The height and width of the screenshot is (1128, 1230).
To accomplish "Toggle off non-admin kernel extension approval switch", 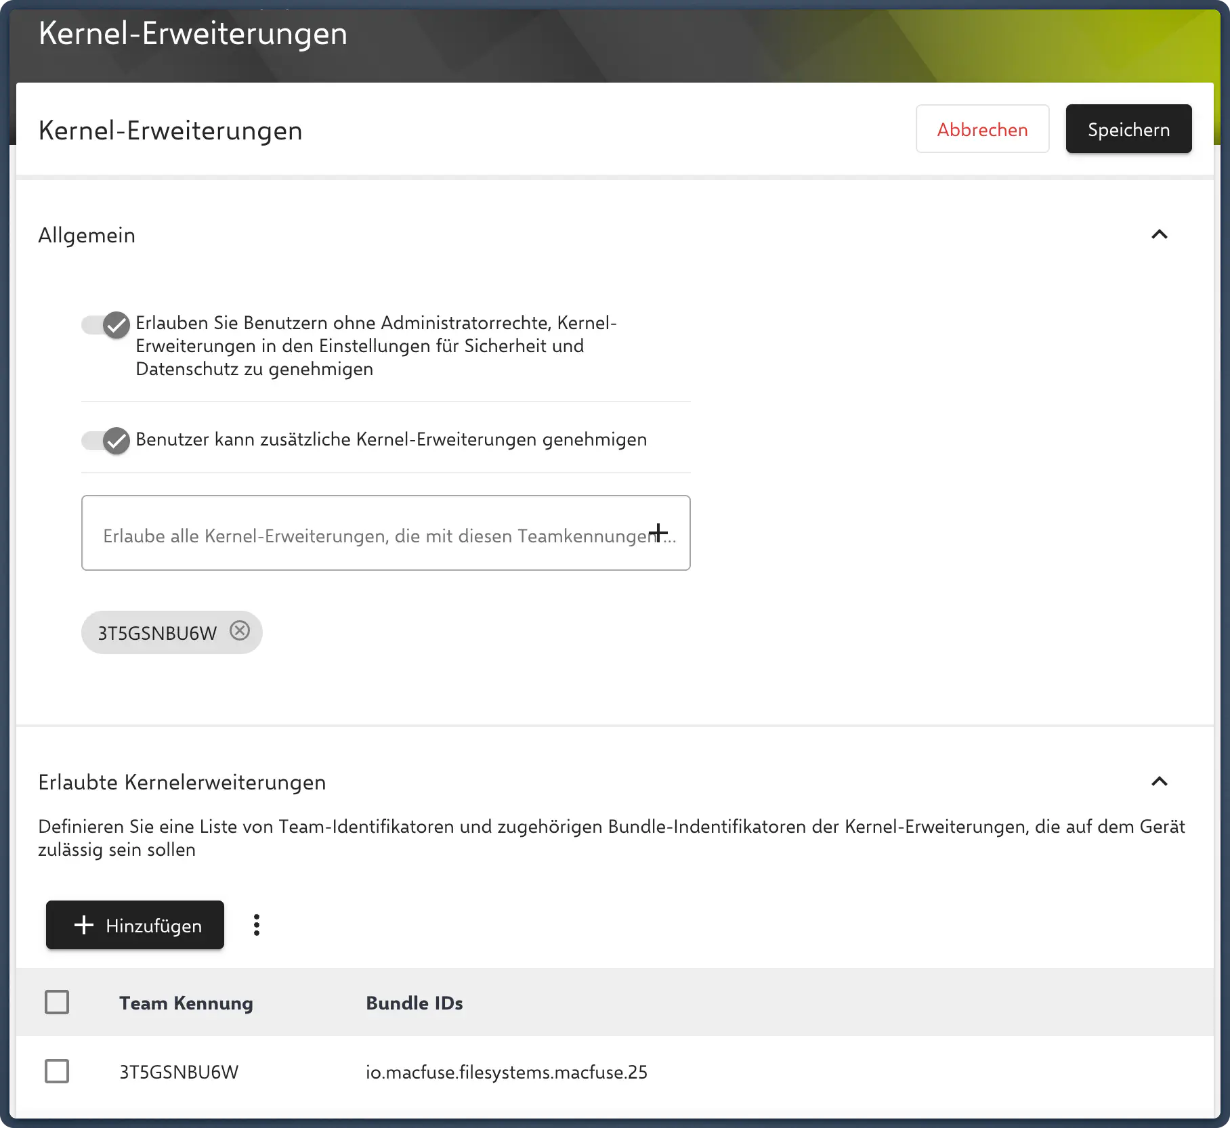I will point(106,325).
